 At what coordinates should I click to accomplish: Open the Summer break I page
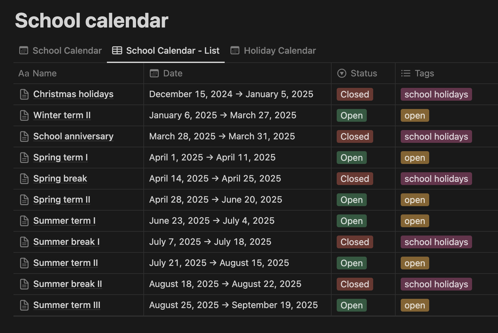(67, 242)
